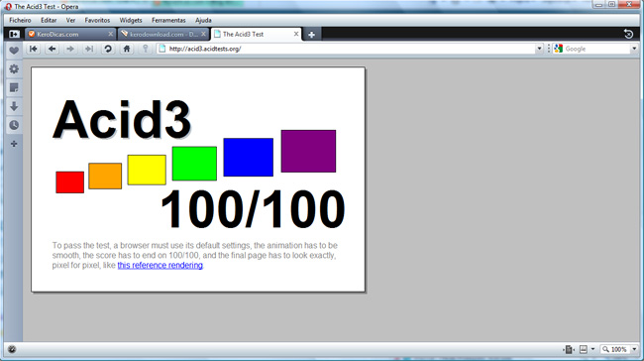Expand the Google search engine dropdown

coord(634,49)
